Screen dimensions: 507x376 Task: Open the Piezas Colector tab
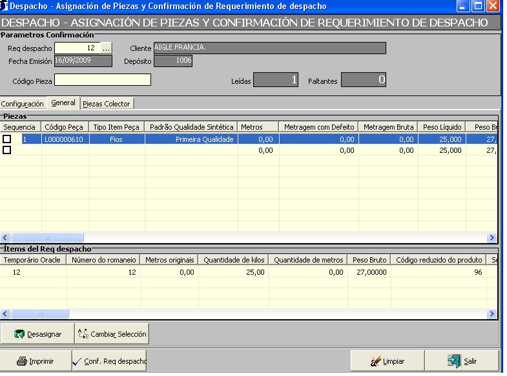coord(107,103)
